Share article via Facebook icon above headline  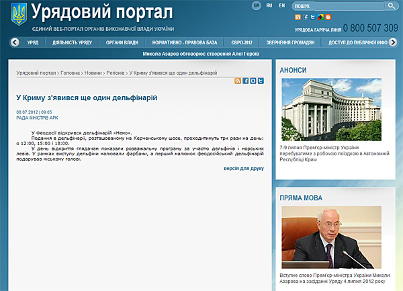[x=245, y=81]
